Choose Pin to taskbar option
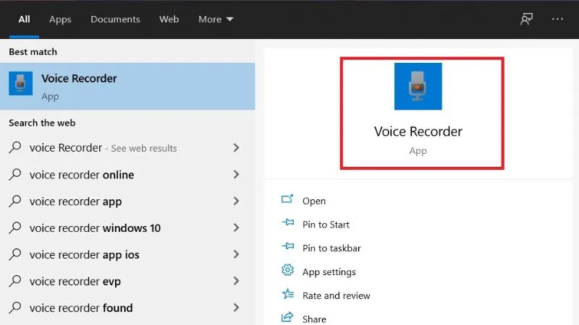 click(x=331, y=248)
